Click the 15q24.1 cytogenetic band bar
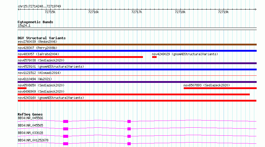 pos(137,29)
